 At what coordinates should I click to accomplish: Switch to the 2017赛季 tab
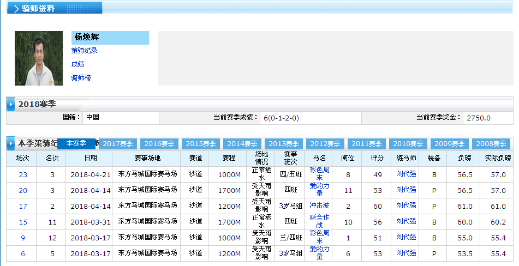click(118, 144)
